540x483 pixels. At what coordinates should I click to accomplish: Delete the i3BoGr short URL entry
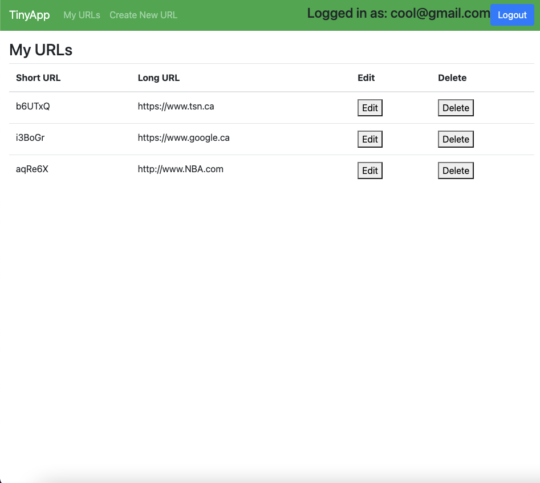(456, 139)
